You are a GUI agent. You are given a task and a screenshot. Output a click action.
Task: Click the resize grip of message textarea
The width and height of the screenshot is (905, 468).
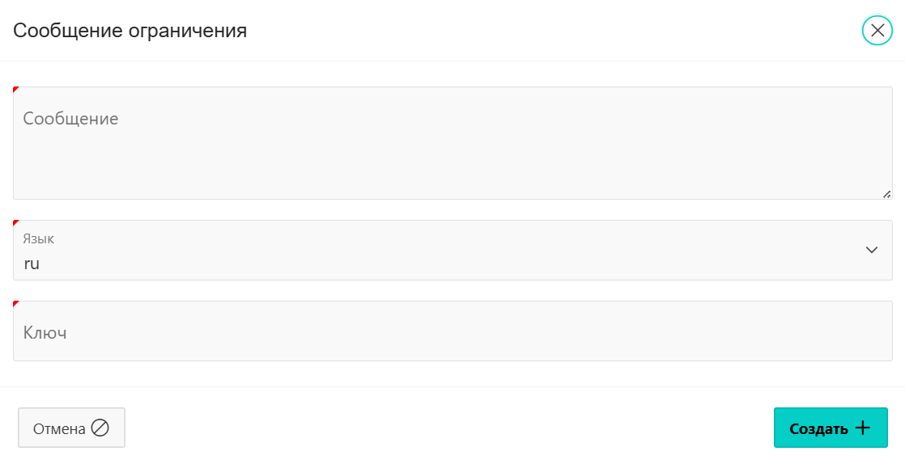coord(886,194)
